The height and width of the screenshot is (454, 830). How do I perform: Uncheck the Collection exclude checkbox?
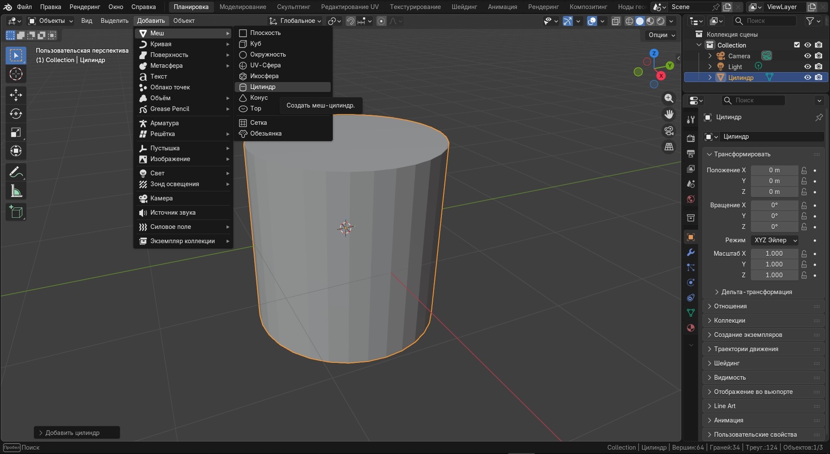pyautogui.click(x=797, y=45)
